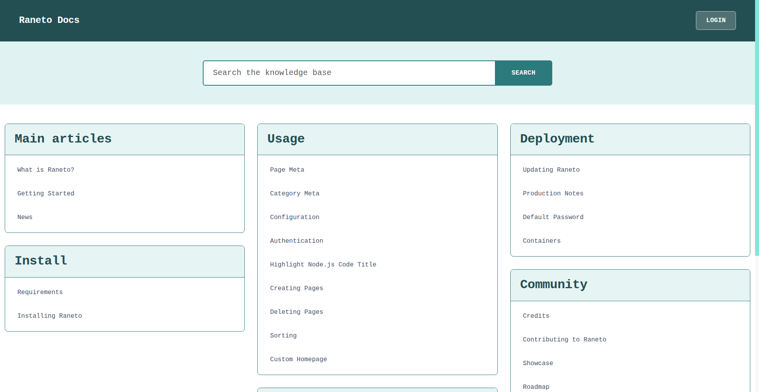
Task: Open the What is Raneto? article
Action: pyautogui.click(x=46, y=170)
